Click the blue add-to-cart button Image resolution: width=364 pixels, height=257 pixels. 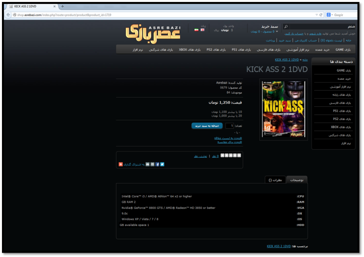tap(207, 126)
